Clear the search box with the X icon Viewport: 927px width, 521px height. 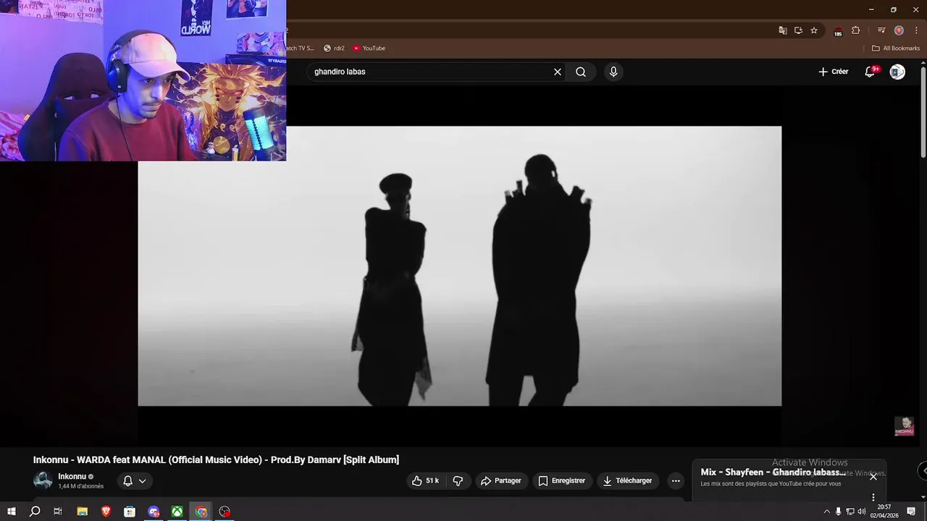tap(558, 72)
